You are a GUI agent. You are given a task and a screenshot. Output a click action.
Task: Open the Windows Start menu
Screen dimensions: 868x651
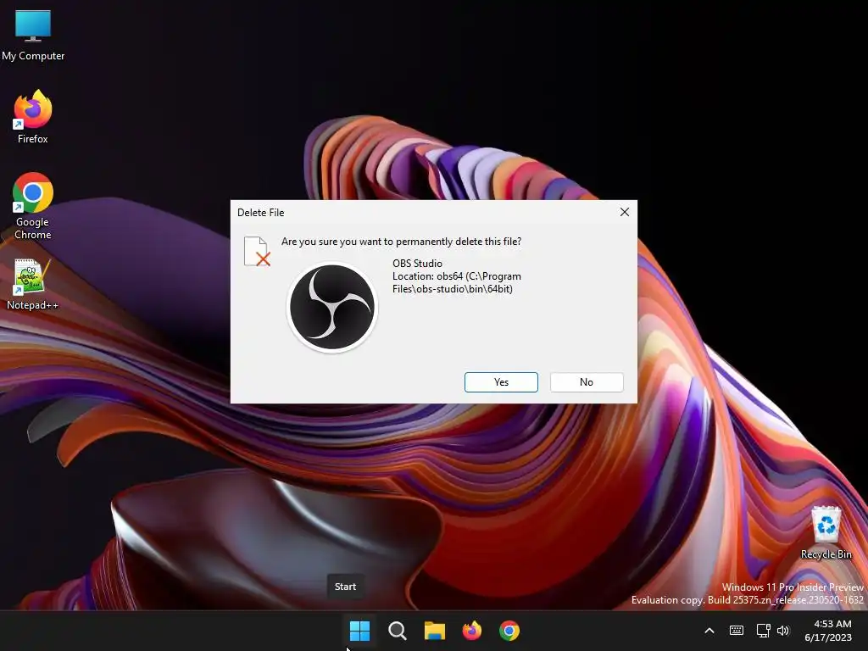(x=359, y=631)
